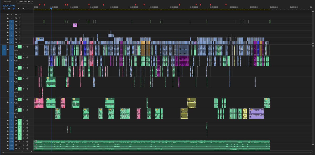The width and height of the screenshot is (315, 155).
Task: Open Show Keyframes menu on Audio 3
Action: 16,75
